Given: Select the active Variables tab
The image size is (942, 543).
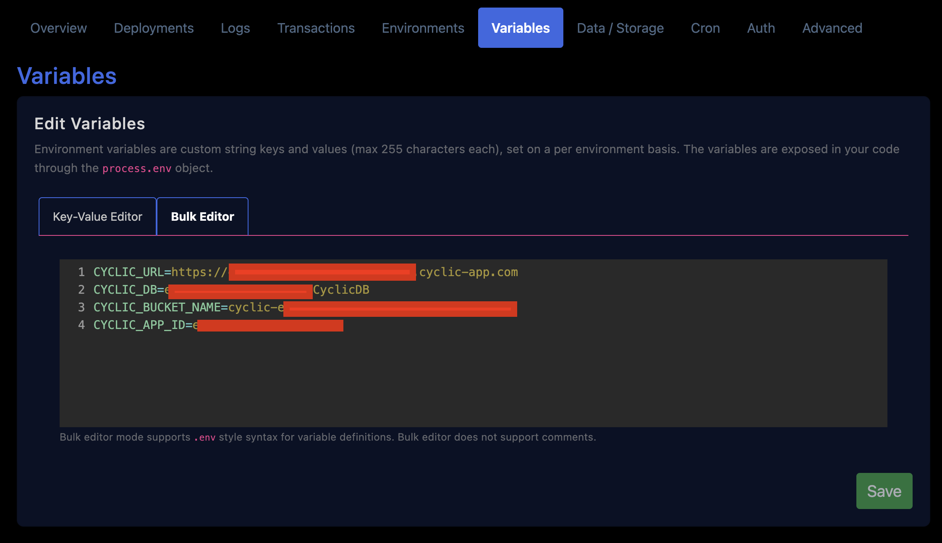Looking at the screenshot, I should (520, 28).
